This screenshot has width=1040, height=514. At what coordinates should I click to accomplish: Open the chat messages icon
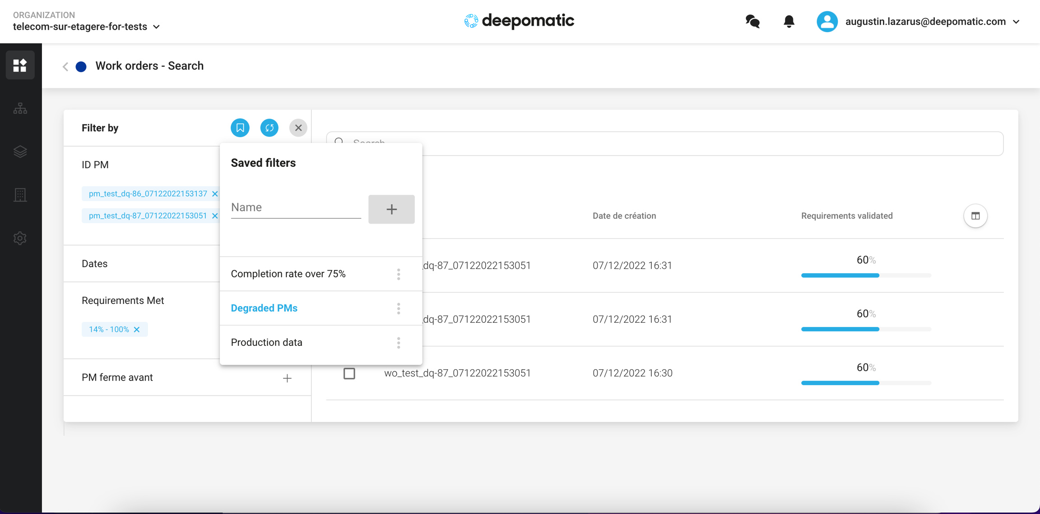click(x=752, y=22)
